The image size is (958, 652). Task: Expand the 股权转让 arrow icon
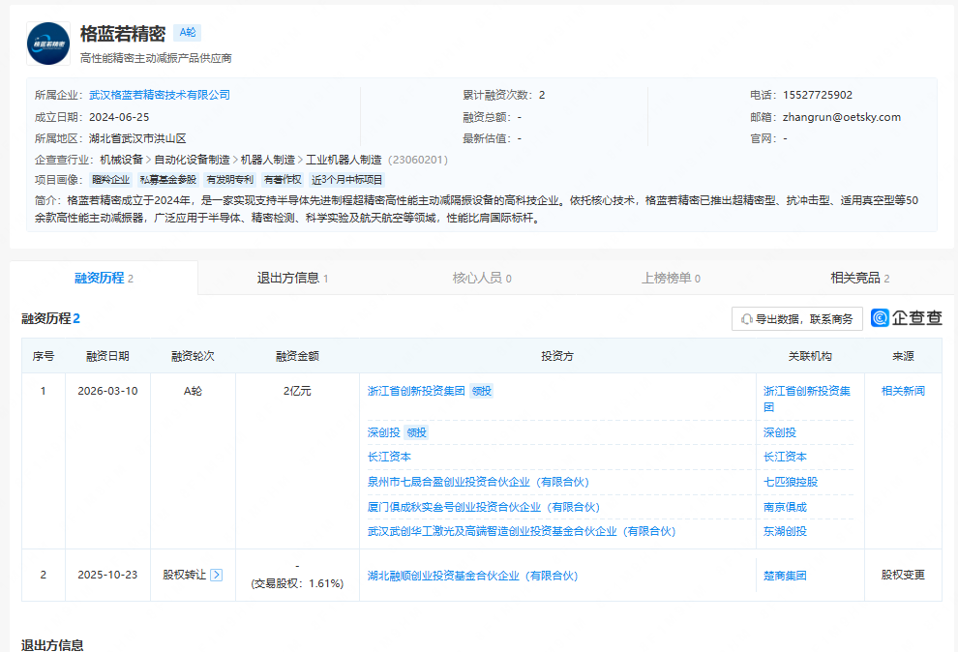[x=217, y=575]
